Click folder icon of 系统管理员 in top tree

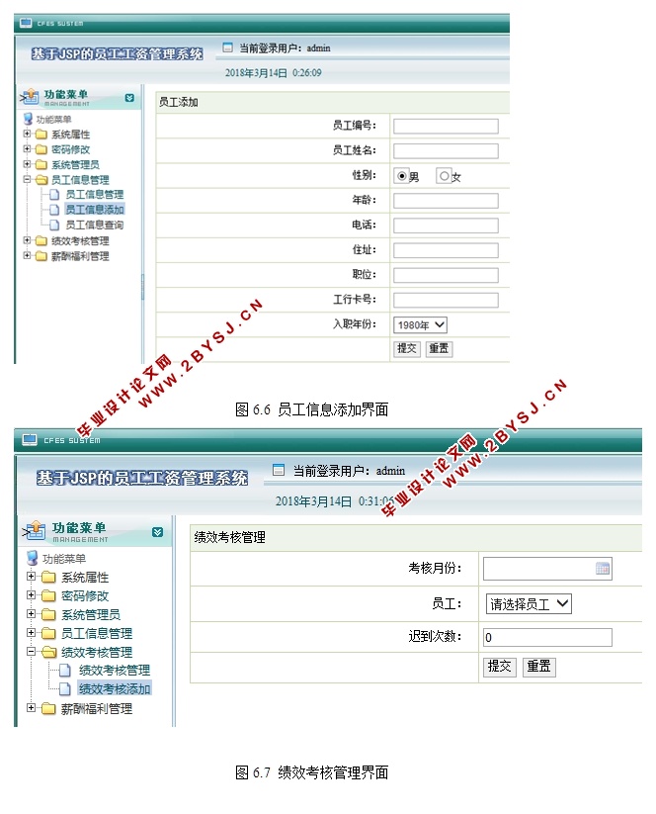(41, 164)
